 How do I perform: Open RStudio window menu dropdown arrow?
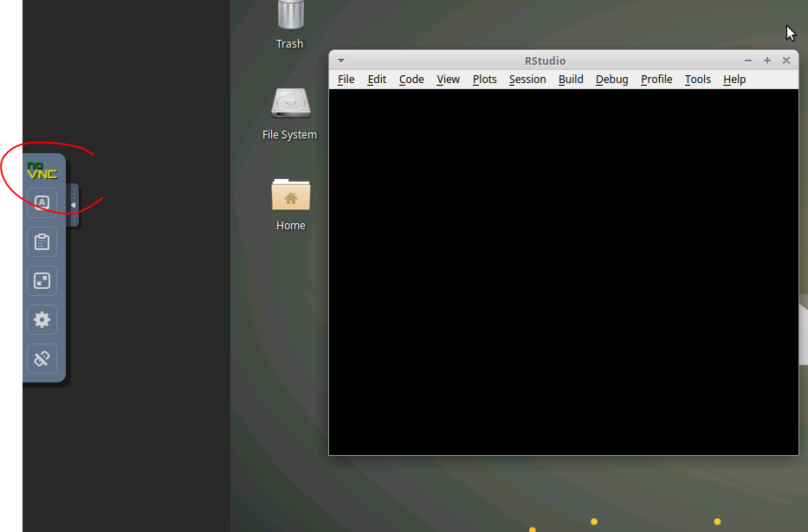(x=341, y=61)
